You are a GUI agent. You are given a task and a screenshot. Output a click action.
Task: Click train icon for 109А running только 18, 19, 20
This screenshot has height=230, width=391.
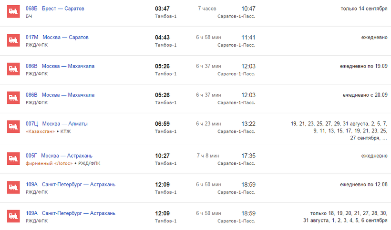13,217
